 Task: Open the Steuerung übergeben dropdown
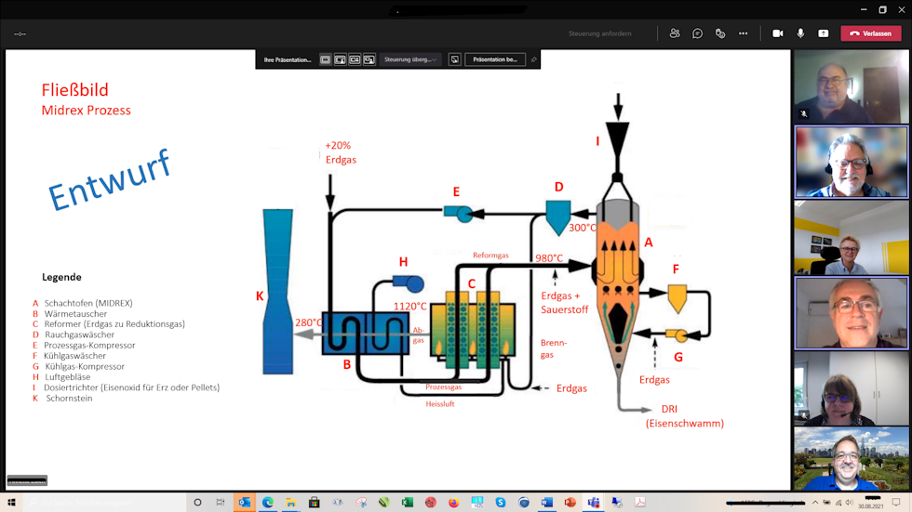[x=410, y=59]
